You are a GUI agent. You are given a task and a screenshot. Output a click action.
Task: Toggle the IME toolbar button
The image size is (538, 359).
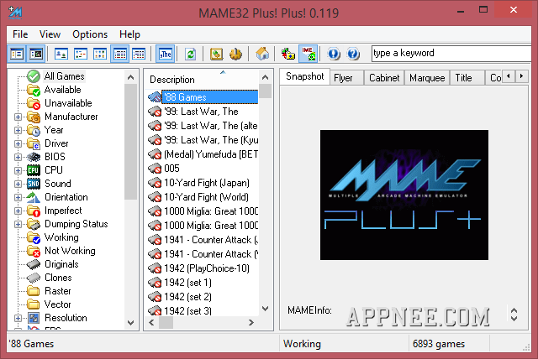pos(308,54)
